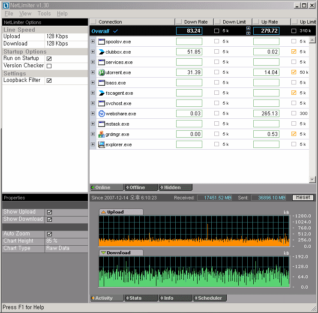
Task: Click the lsass.exe process icon
Action: [x=101, y=83]
